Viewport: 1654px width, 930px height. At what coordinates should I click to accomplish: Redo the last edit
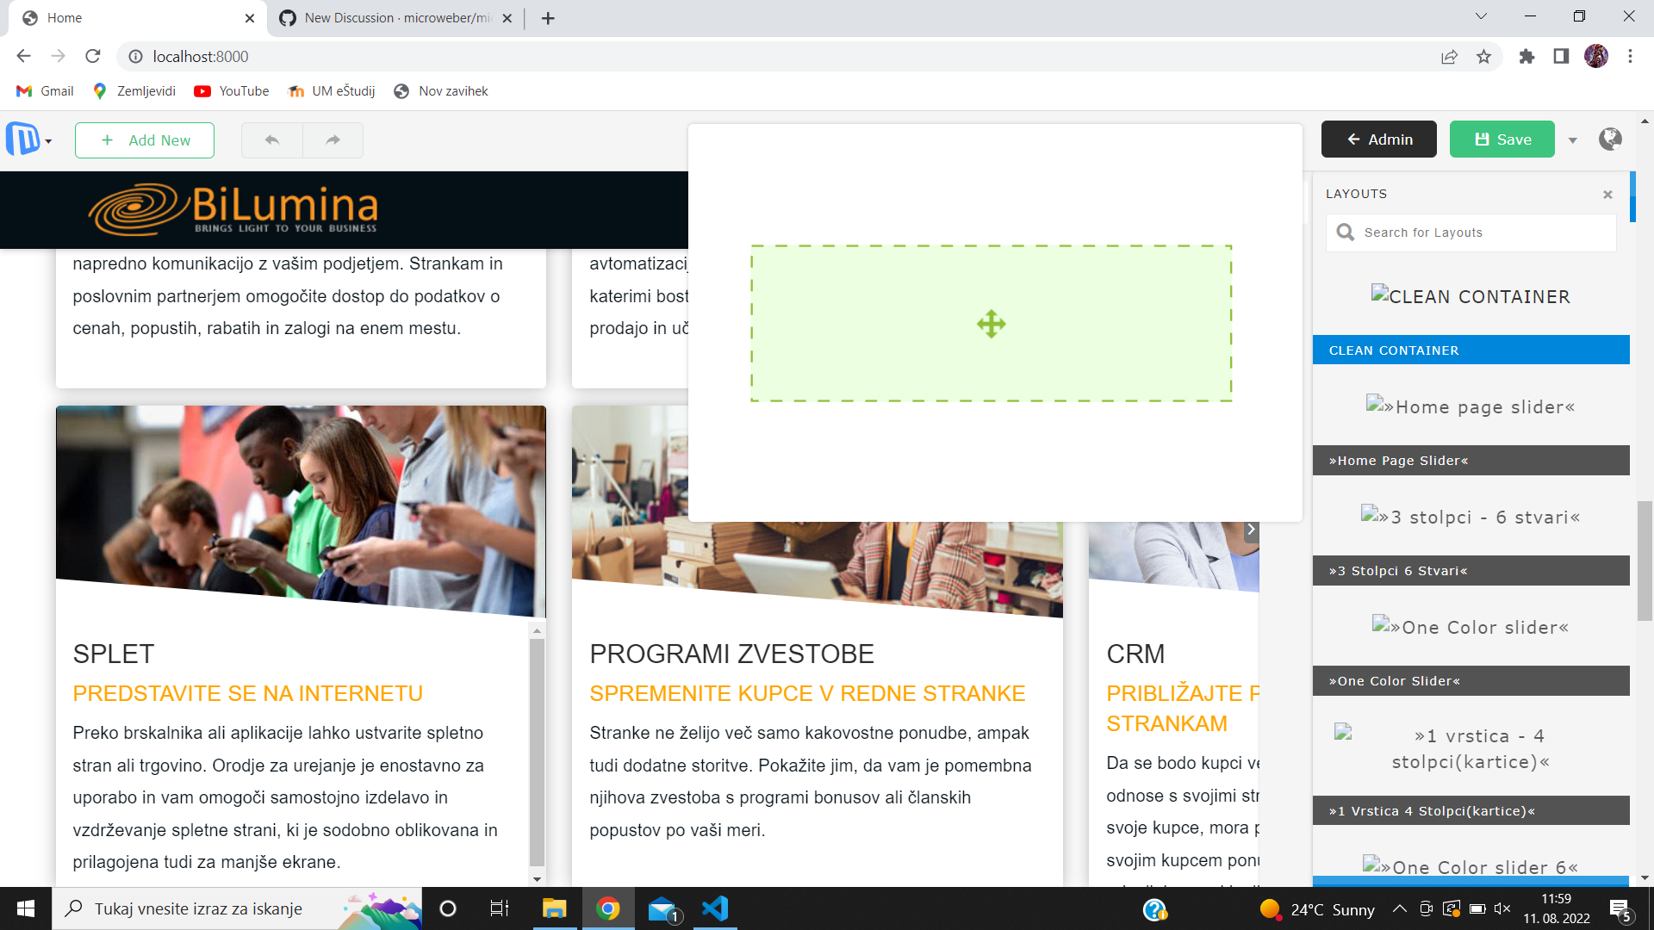(333, 140)
